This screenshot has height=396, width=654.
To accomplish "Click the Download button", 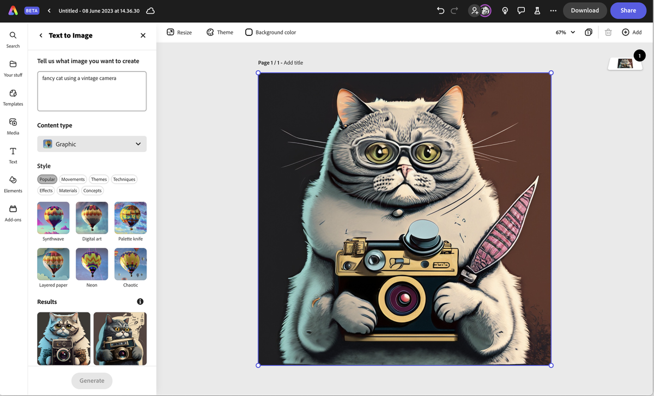I will 585,10.
